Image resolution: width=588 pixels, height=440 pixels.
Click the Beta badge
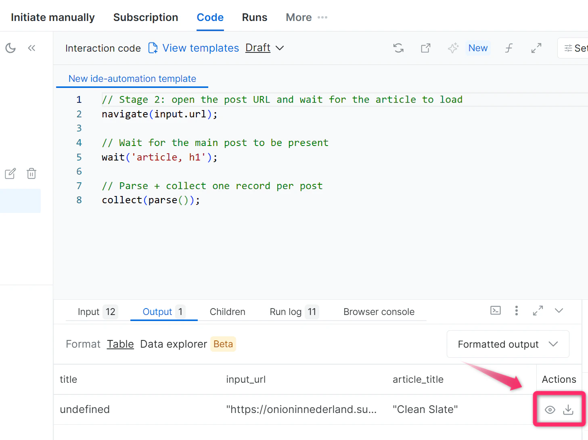[223, 344]
